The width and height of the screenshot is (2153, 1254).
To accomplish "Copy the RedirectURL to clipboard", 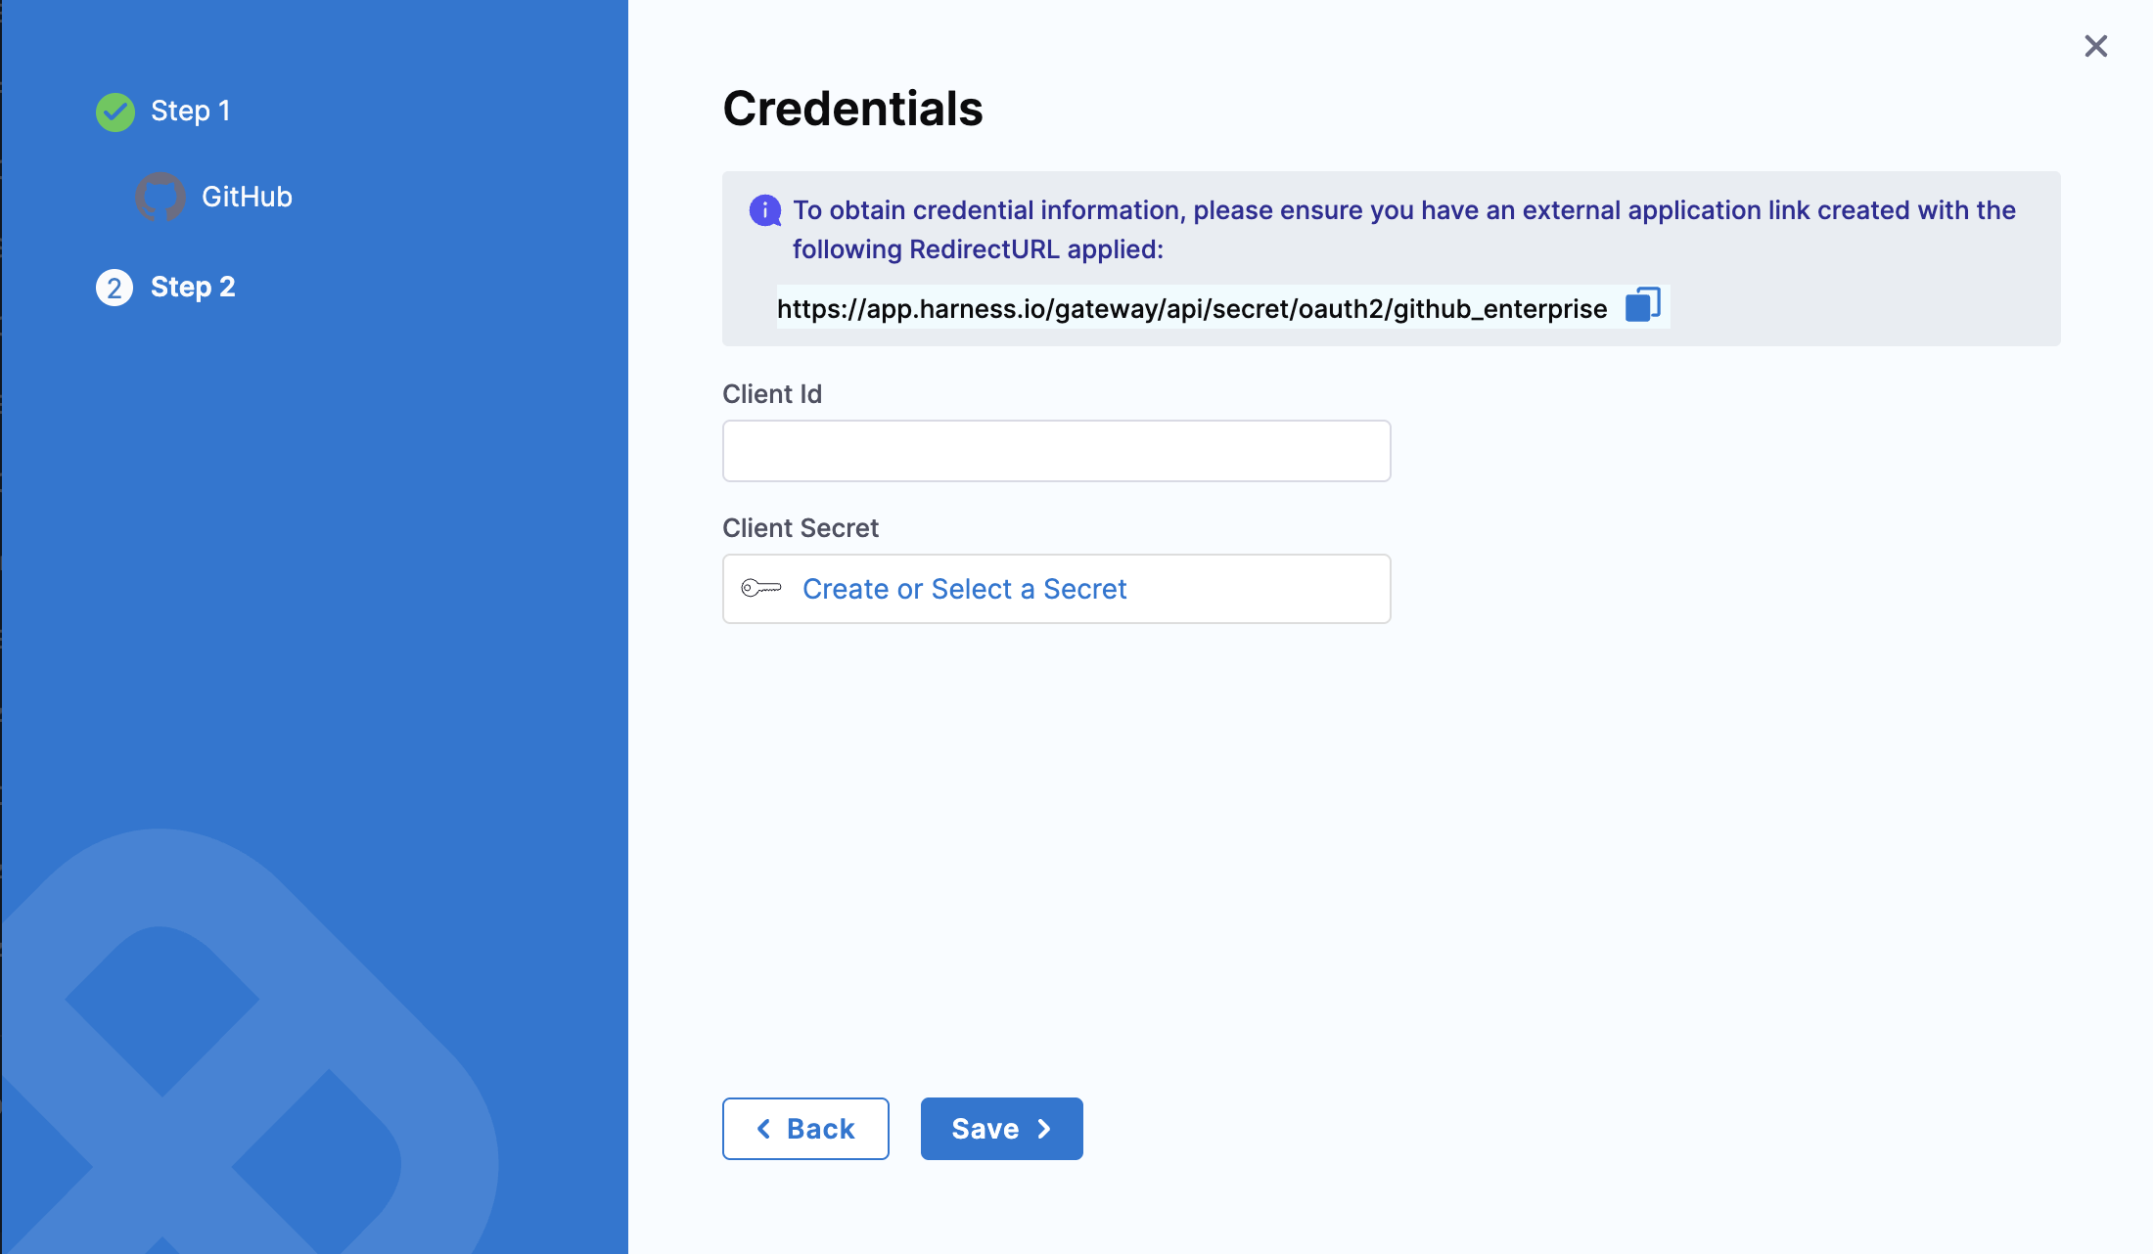I will pyautogui.click(x=1642, y=306).
